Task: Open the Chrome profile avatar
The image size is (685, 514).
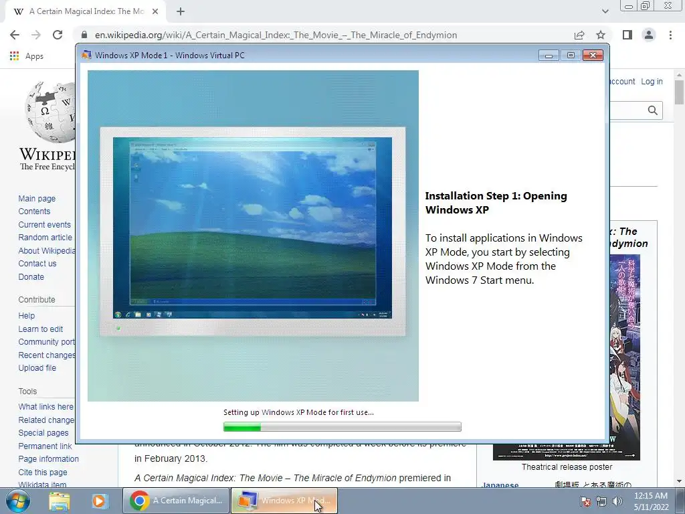Action: coord(649,35)
